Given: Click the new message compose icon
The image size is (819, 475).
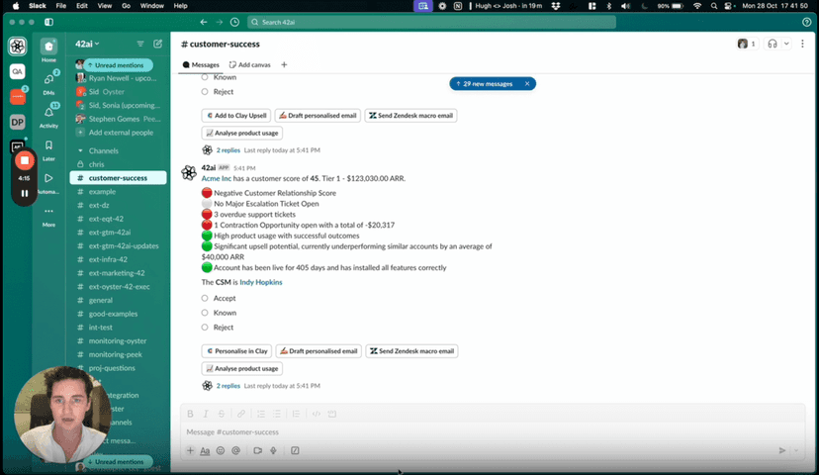Looking at the screenshot, I should pyautogui.click(x=157, y=44).
